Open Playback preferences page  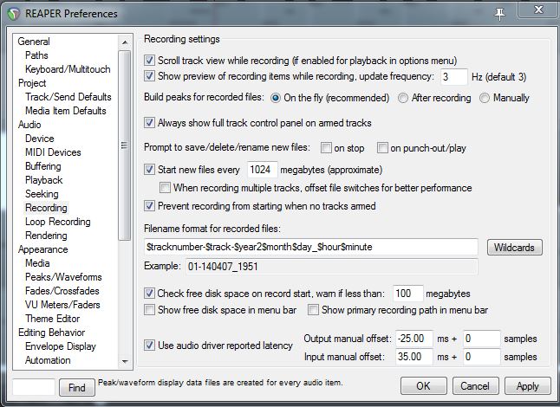(44, 180)
